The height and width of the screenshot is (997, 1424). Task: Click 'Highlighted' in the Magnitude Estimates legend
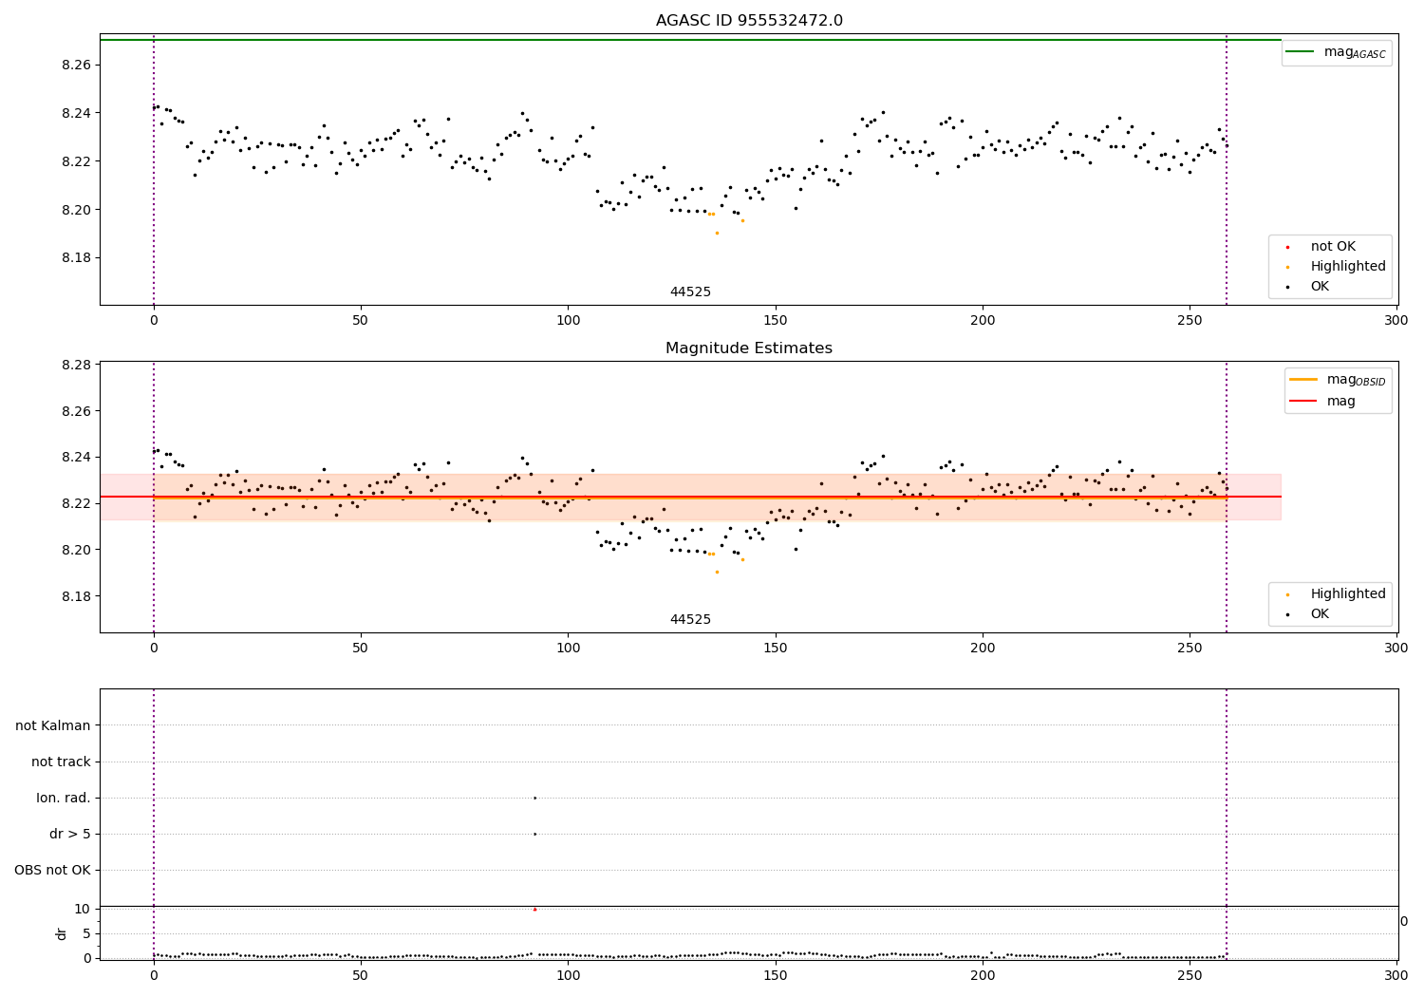click(x=1348, y=594)
